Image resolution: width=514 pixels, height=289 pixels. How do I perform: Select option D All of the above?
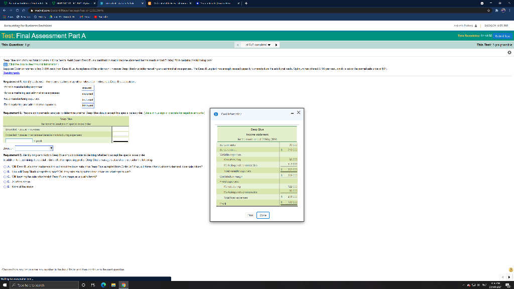click(5, 182)
